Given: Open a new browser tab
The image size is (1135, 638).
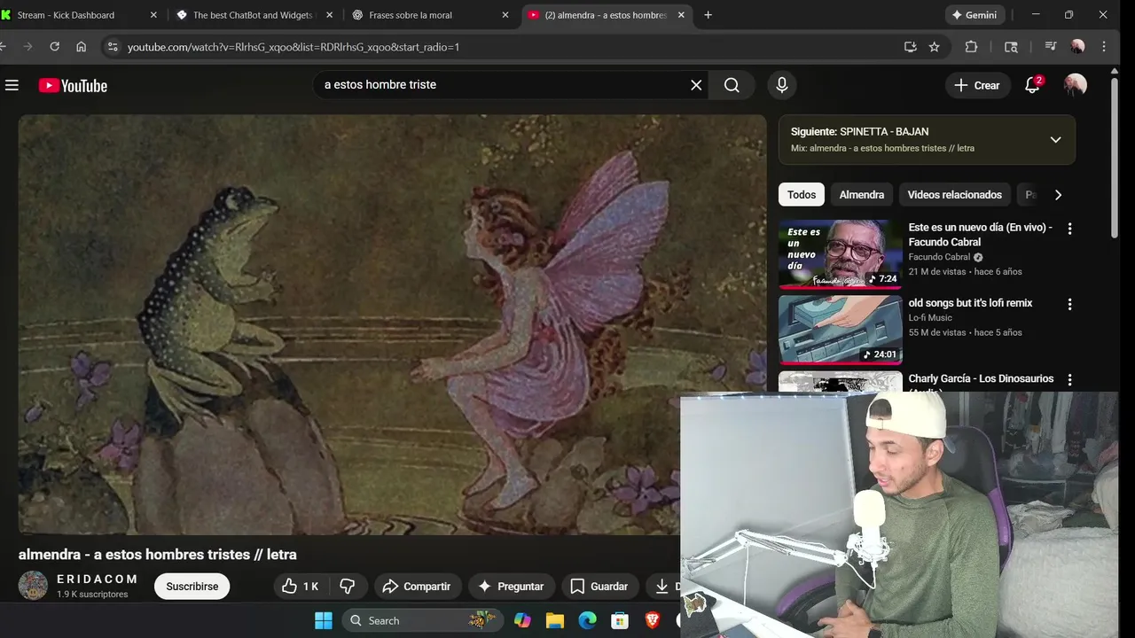Looking at the screenshot, I should [708, 15].
